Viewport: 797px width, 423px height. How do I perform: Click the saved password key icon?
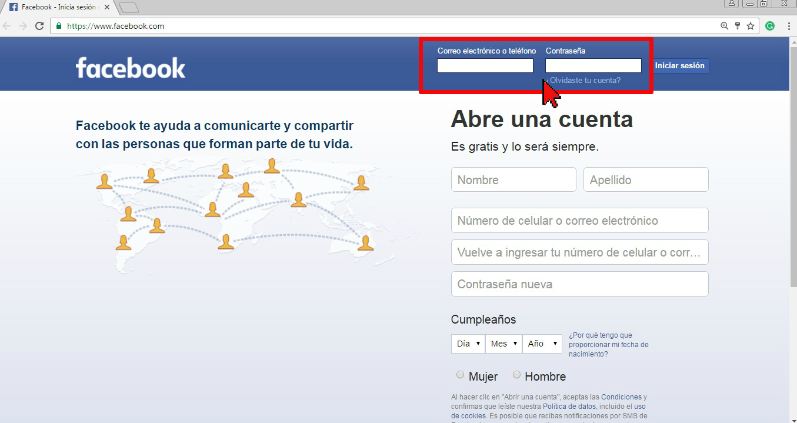pyautogui.click(x=738, y=26)
